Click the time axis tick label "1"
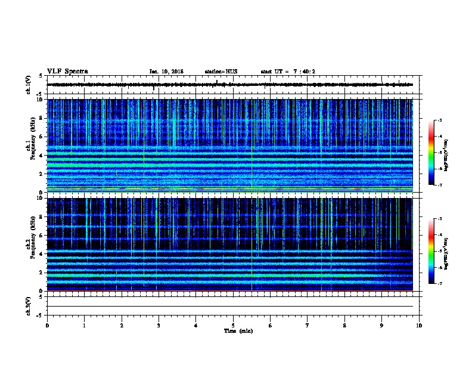472x365 pixels. [x=84, y=326]
